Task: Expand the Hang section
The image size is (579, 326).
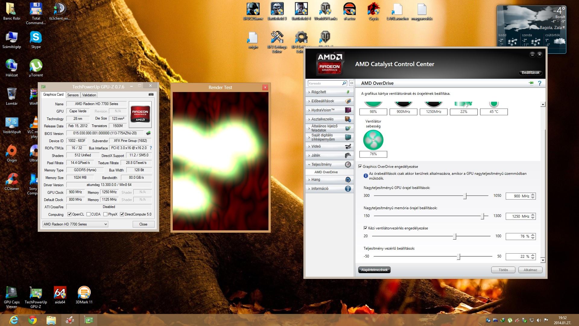Action: pyautogui.click(x=329, y=180)
